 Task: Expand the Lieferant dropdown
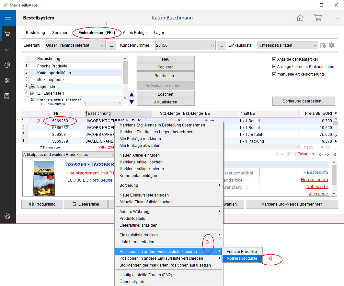point(102,45)
